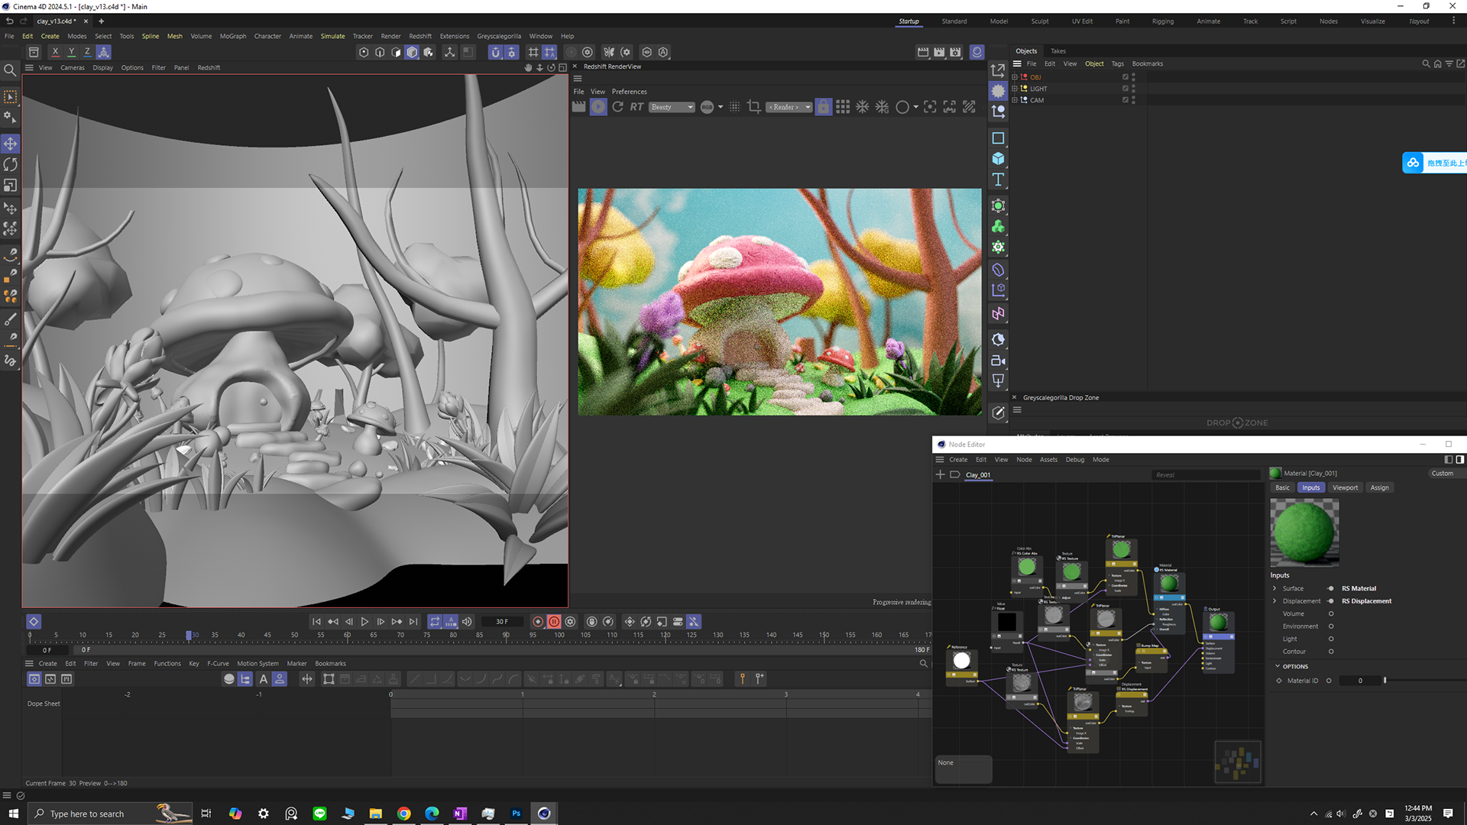Viewport: 1467px width, 825px height.
Task: Toggle visibility dots for LIGHT object
Action: click(x=1133, y=89)
